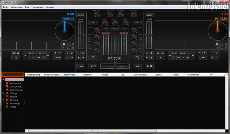230x134 pixels.
Task: Start playback on the right deck
Action: (149, 66)
